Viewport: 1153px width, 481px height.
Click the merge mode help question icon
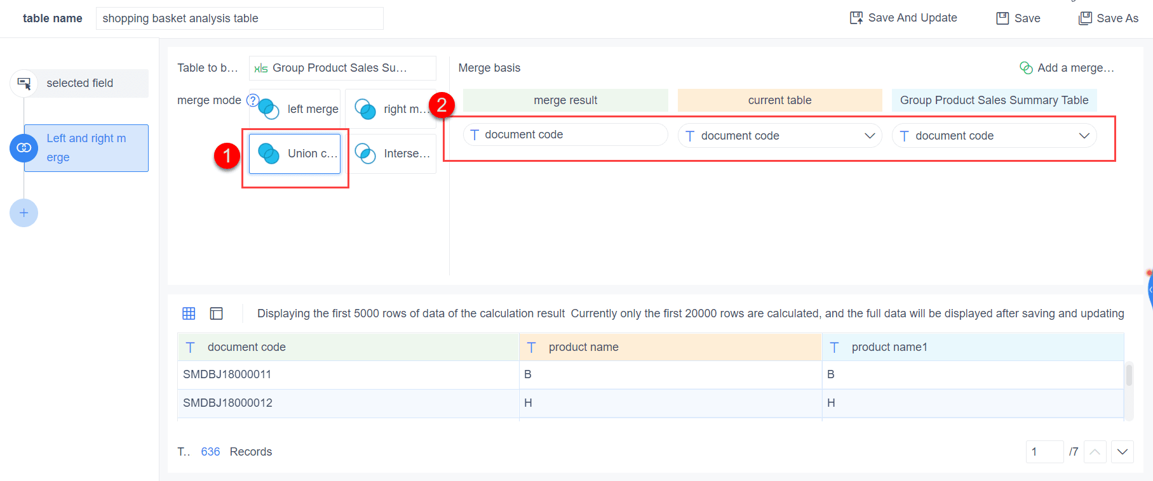[x=252, y=100]
